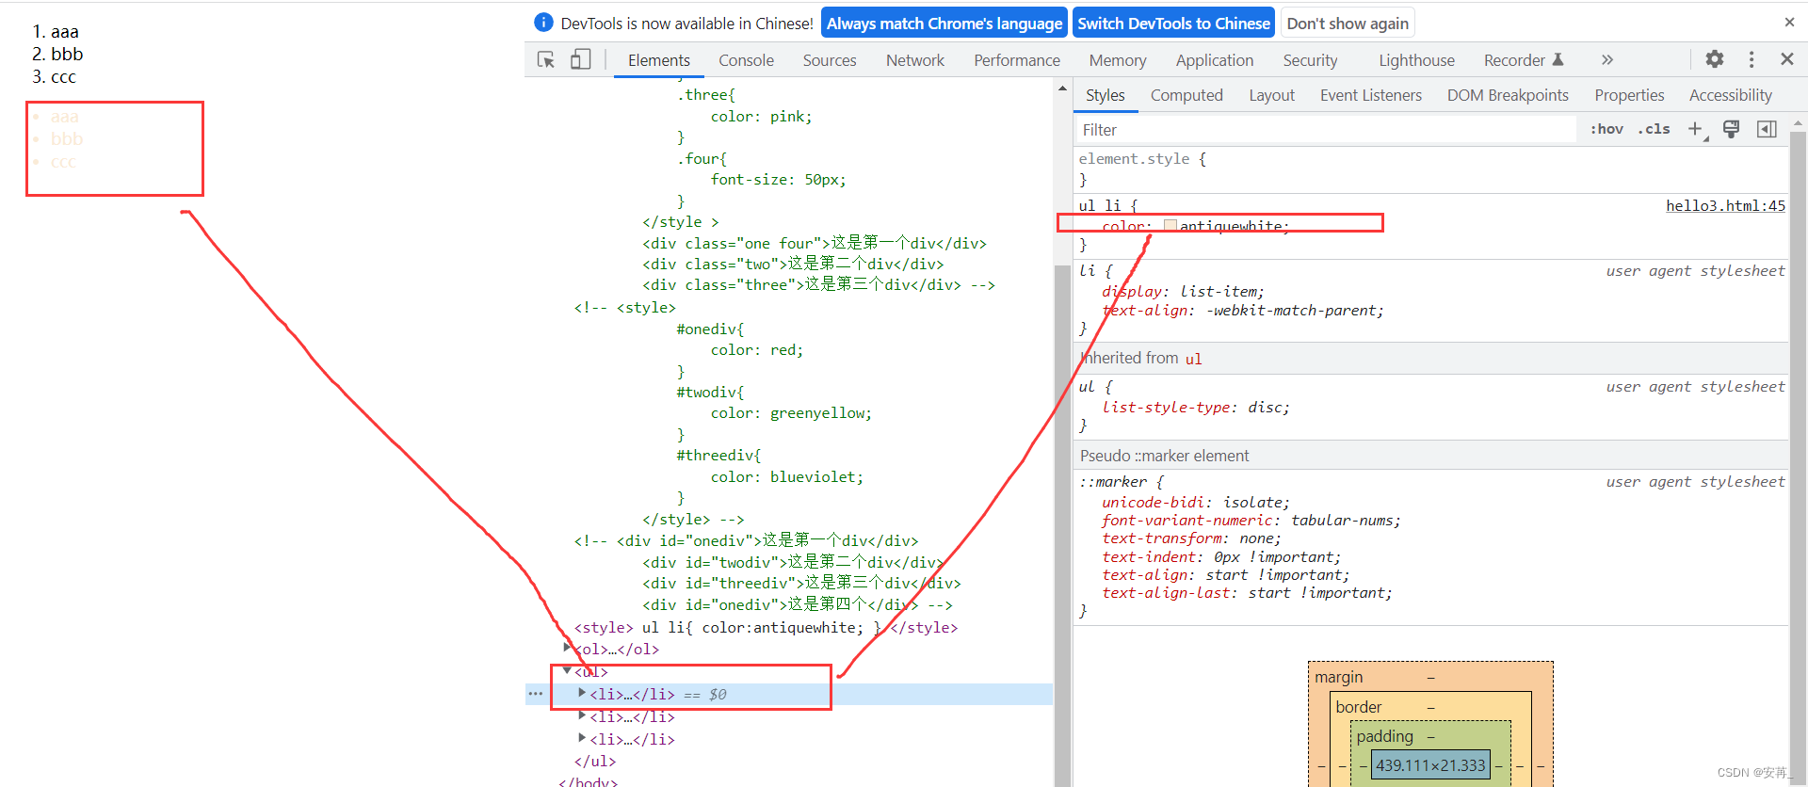The width and height of the screenshot is (1808, 787).
Task: Activate the inspect element picker icon
Action: (x=546, y=59)
